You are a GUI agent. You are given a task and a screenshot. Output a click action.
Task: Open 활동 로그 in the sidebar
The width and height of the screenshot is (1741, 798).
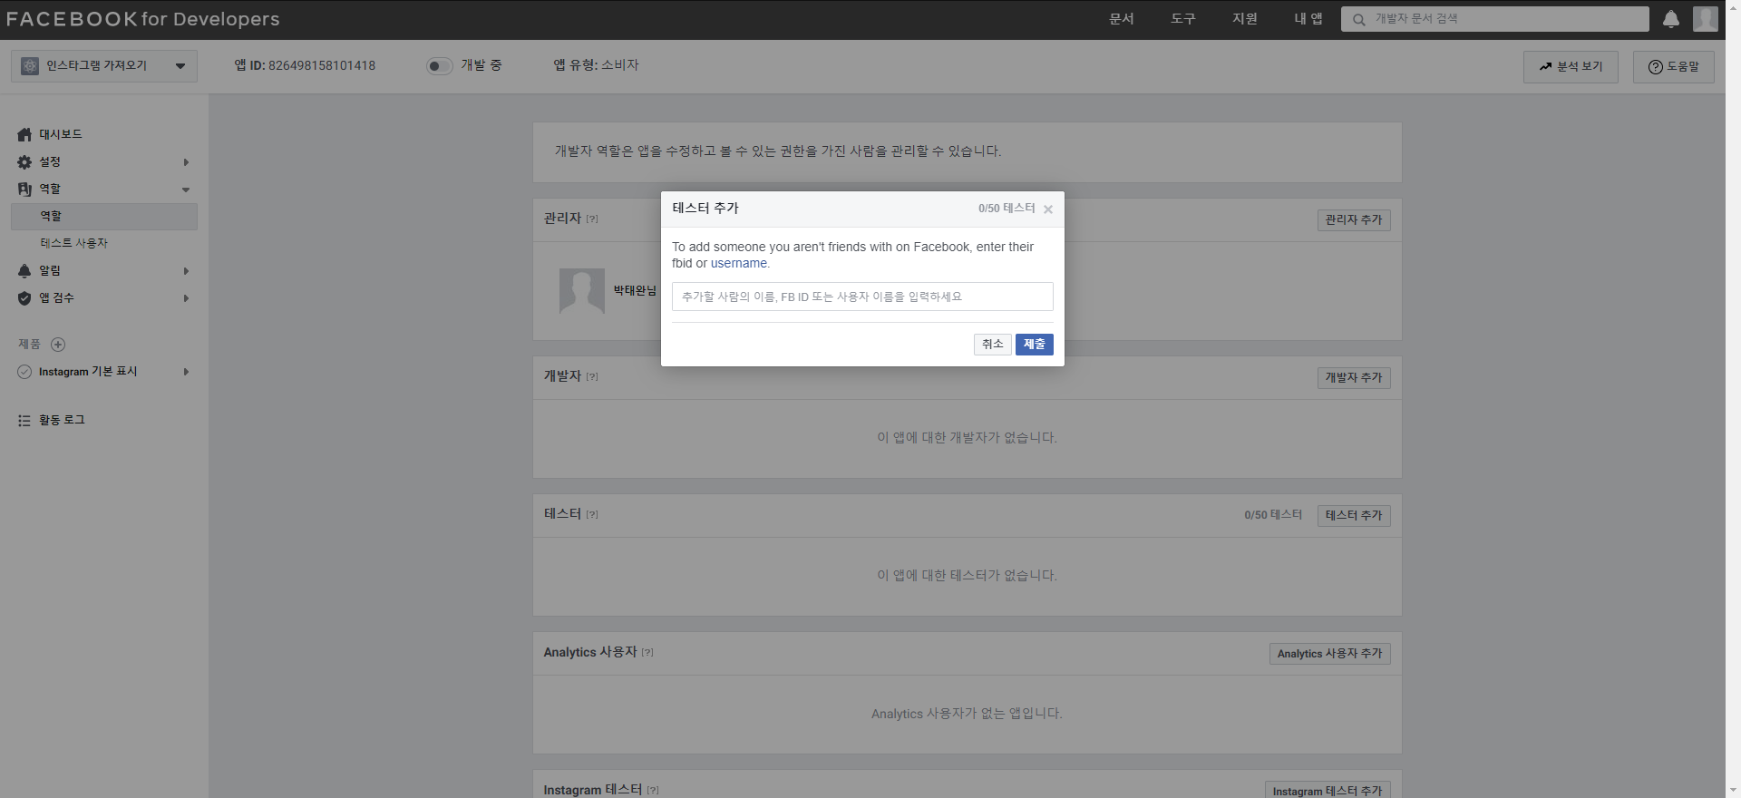click(x=62, y=420)
